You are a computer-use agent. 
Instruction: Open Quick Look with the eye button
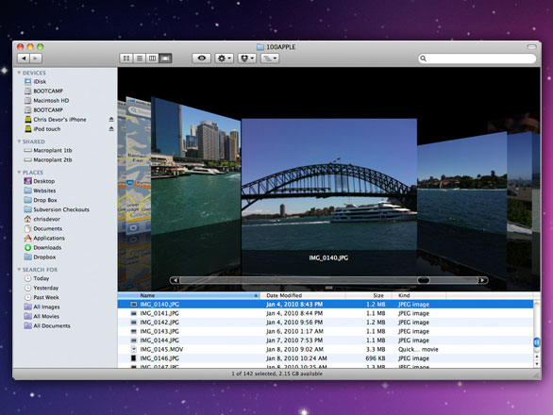tap(202, 58)
